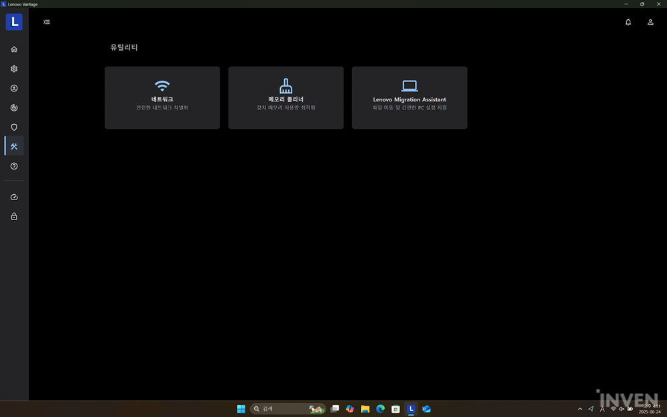Open notifications bell

click(628, 22)
